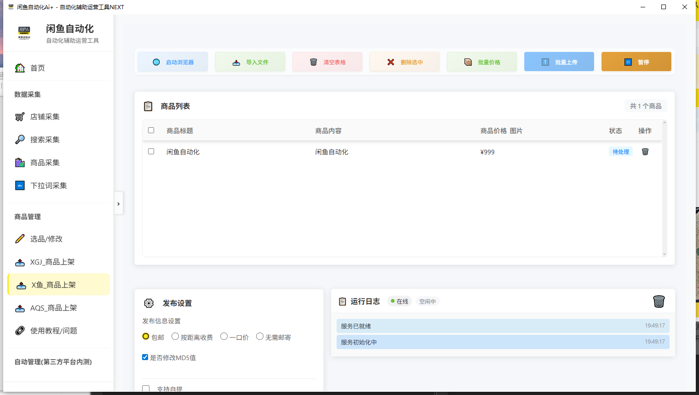Click the orange 暂停 button
This screenshot has width=699, height=395.
(636, 62)
